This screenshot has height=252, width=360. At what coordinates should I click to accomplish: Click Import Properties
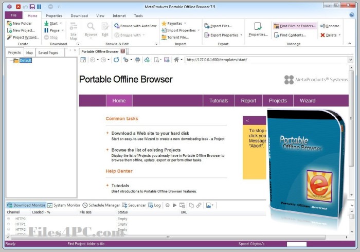[x=178, y=30]
